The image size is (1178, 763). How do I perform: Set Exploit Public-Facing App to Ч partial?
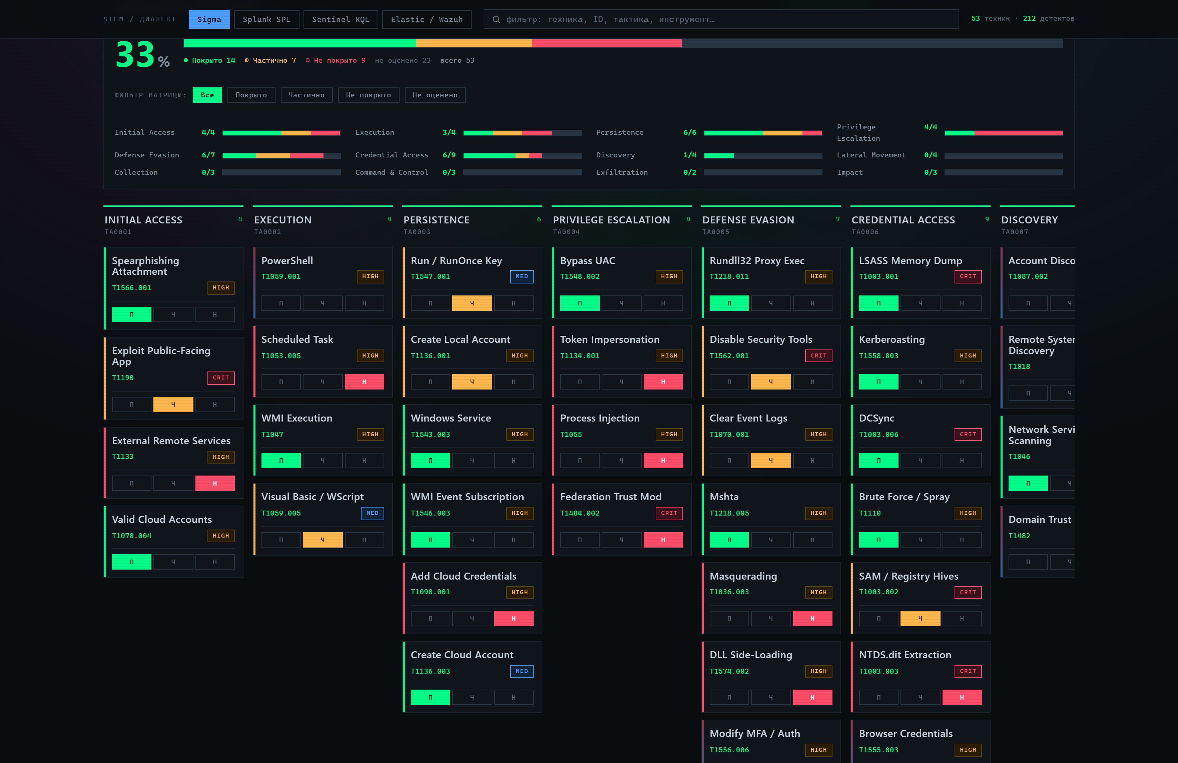coord(173,405)
